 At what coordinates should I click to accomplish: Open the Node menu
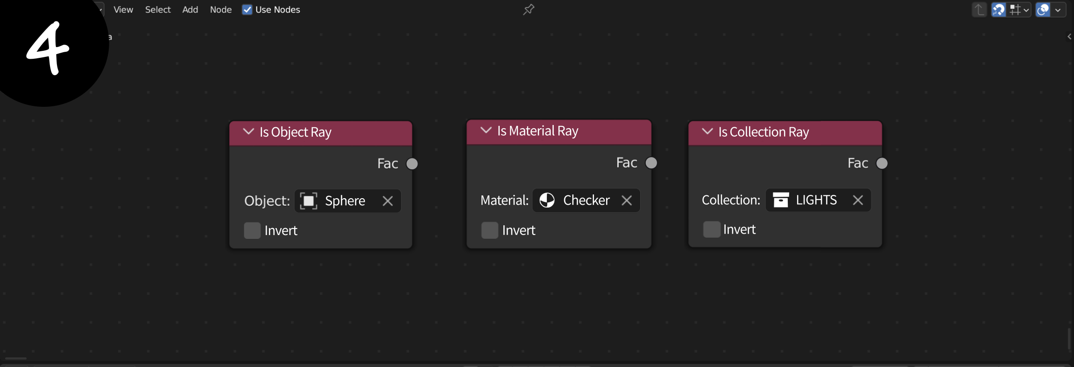tap(221, 10)
